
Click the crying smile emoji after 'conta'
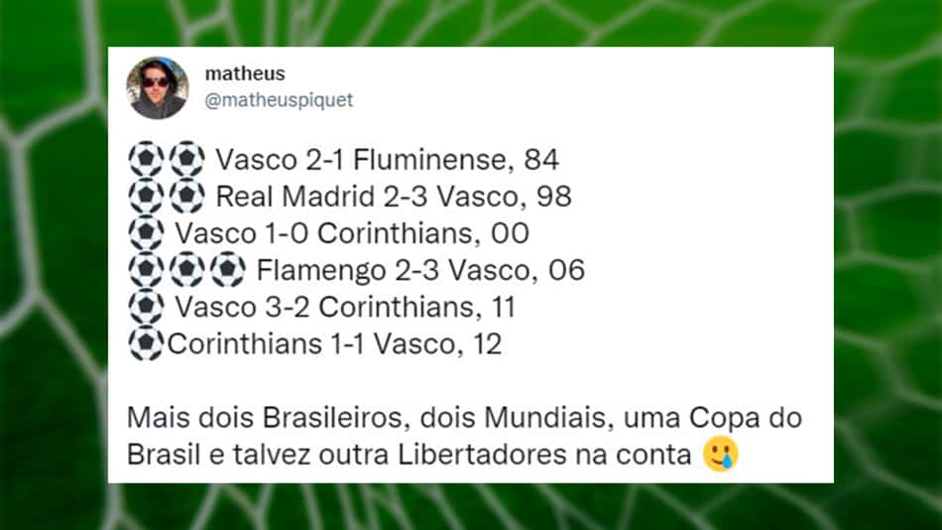coord(721,455)
